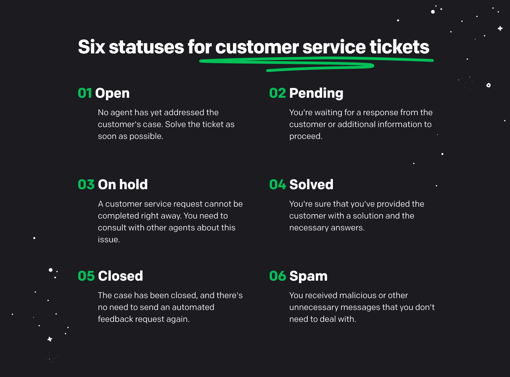Click the green "02" number
Screen dimensions: 510x377
coord(277,93)
